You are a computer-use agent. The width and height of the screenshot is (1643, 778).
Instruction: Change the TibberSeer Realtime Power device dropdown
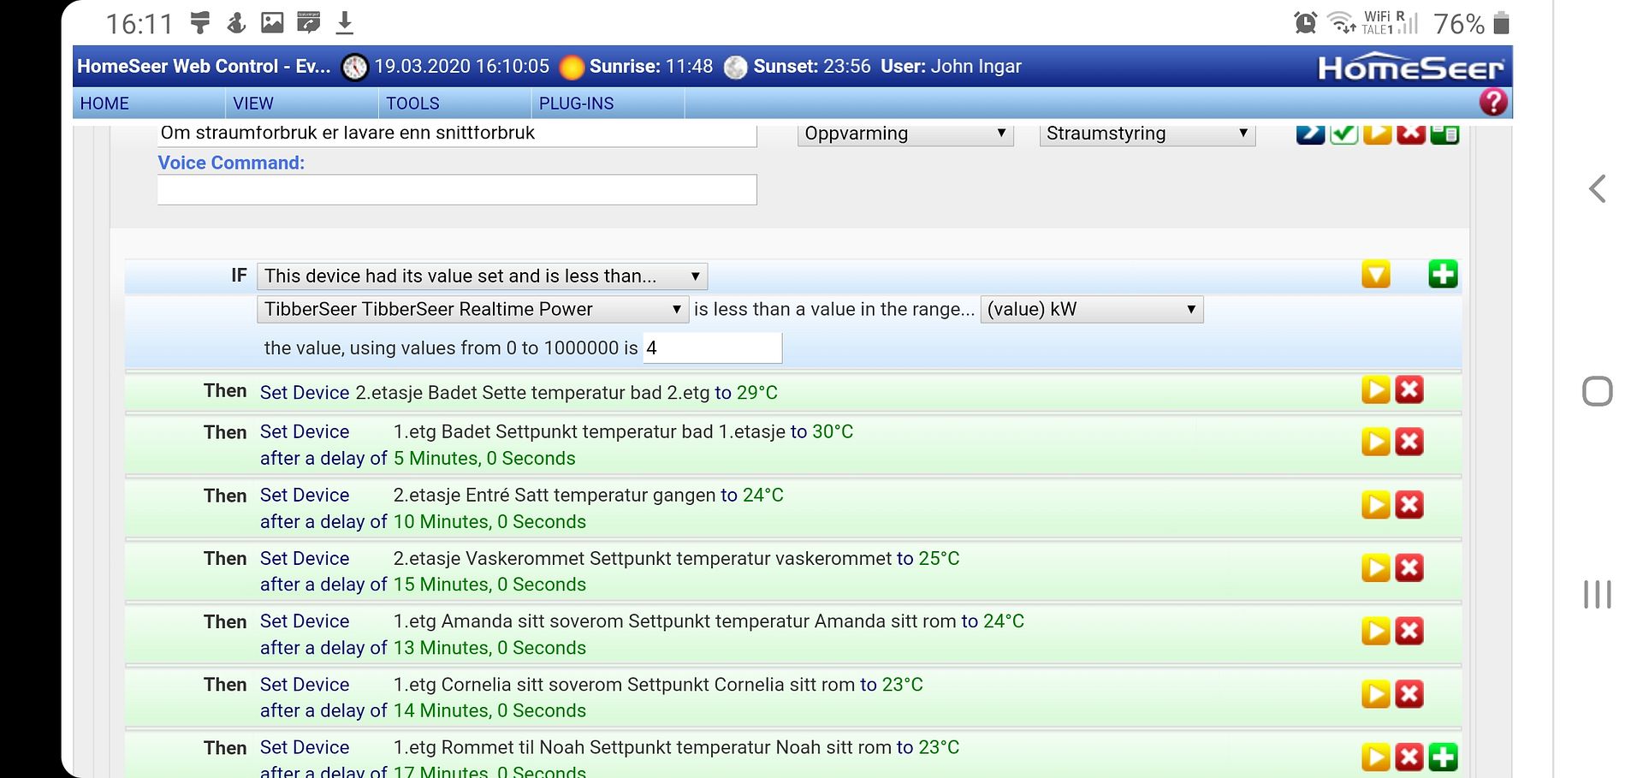click(x=472, y=309)
